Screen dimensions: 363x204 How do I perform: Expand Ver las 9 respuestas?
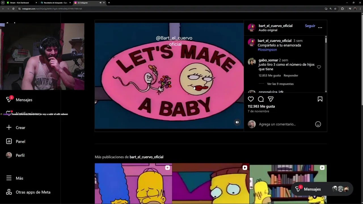[x=280, y=84]
